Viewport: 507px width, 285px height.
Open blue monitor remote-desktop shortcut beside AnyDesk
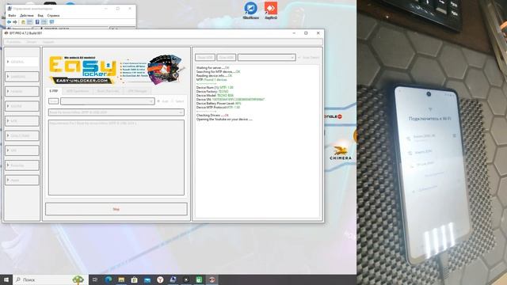coord(250,10)
